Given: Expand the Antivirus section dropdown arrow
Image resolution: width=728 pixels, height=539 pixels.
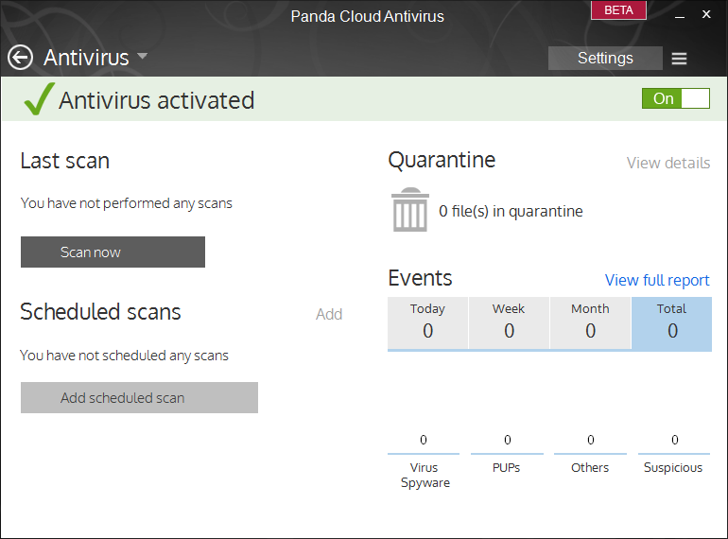Looking at the screenshot, I should click(142, 57).
